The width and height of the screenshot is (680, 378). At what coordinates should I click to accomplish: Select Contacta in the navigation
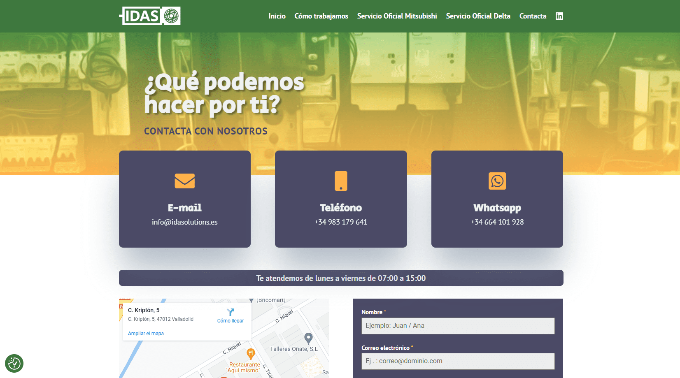point(533,16)
